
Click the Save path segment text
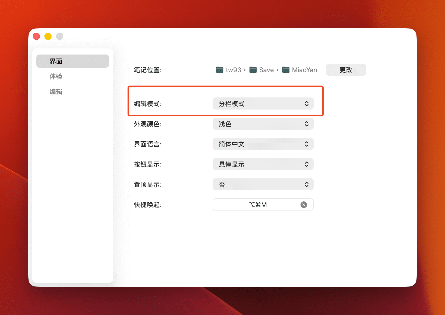(266, 70)
